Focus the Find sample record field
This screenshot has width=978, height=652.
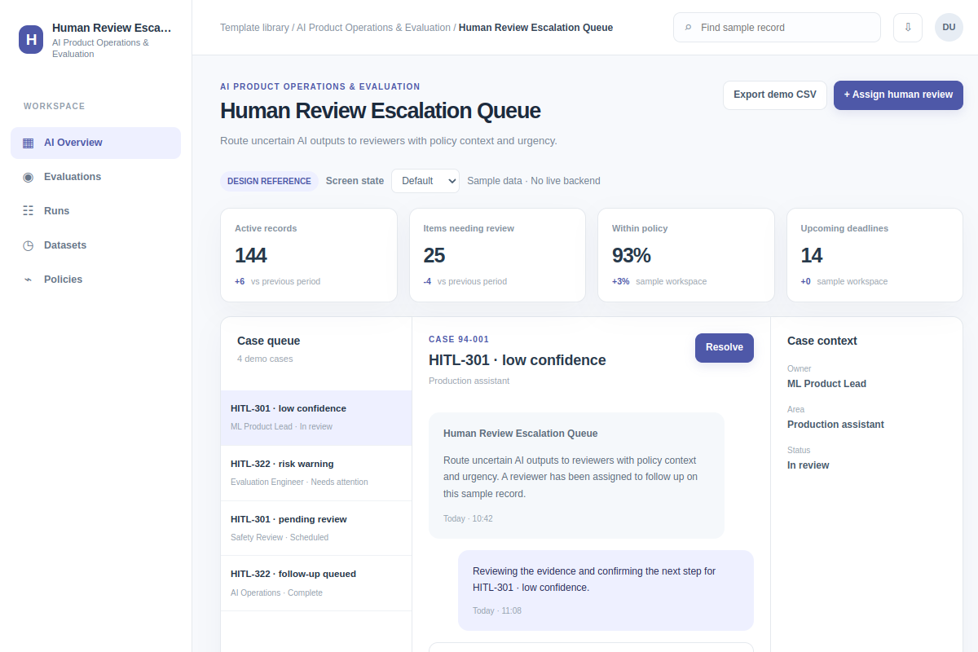[777, 28]
